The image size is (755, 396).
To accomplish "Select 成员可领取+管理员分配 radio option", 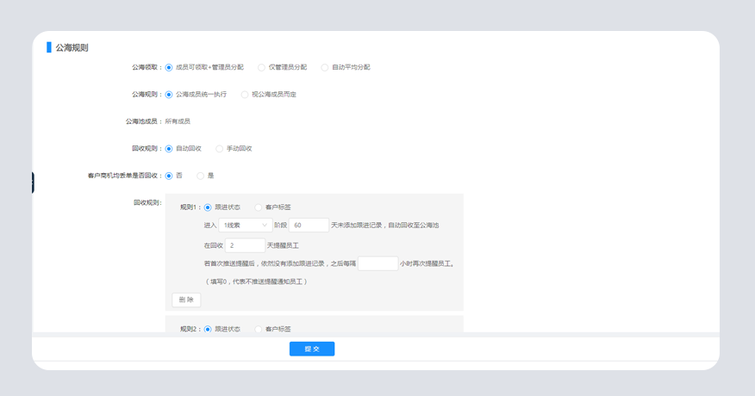I will pos(169,67).
